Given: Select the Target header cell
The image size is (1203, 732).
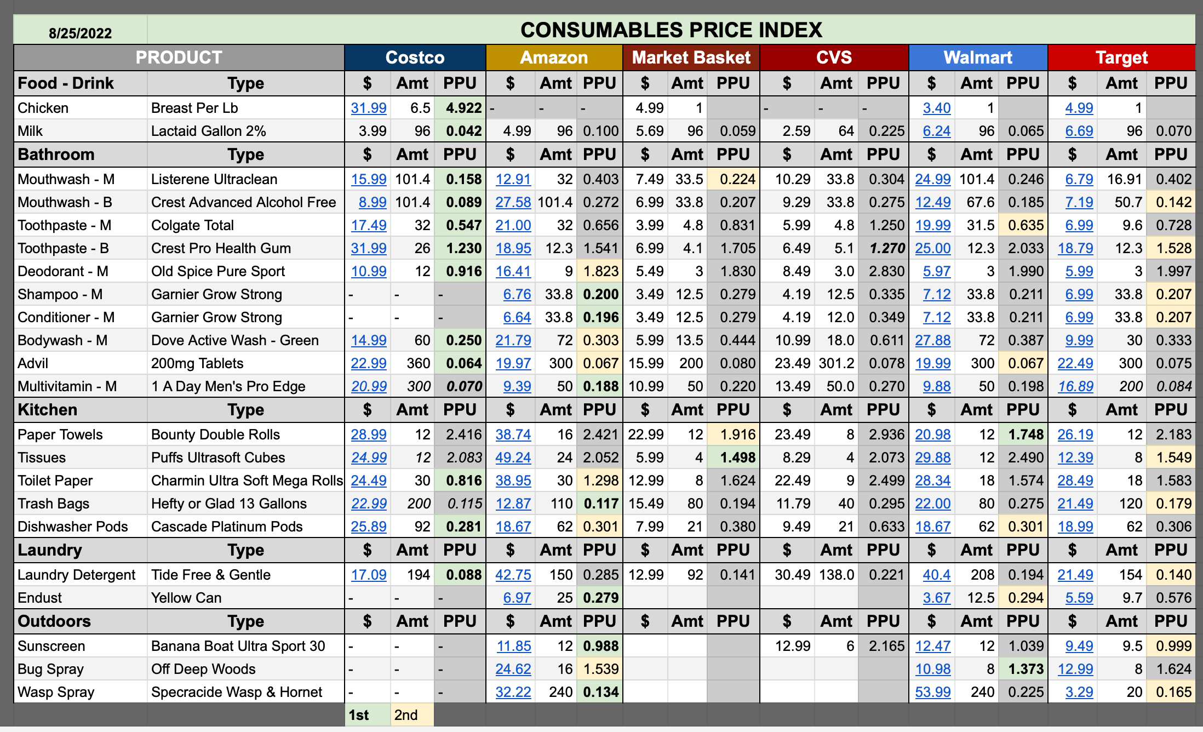Looking at the screenshot, I should 1121,58.
